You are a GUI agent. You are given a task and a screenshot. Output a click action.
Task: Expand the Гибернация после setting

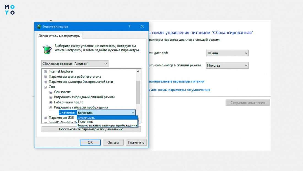(x=51, y=102)
